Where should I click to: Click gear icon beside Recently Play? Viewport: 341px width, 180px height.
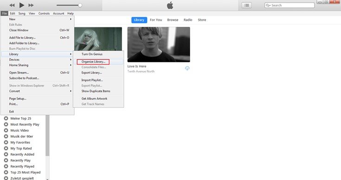(x=6, y=161)
